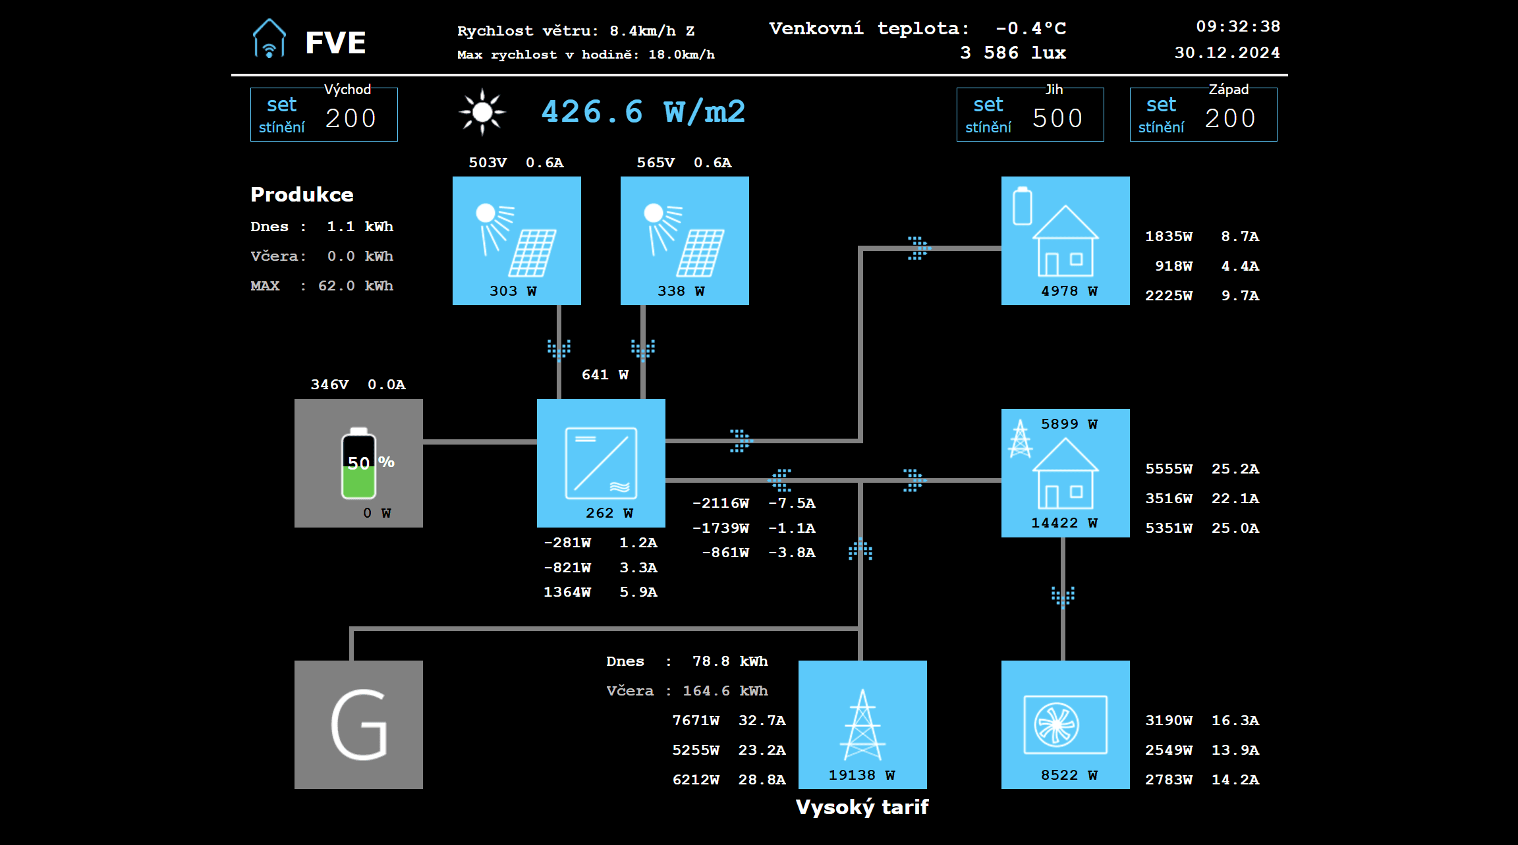The width and height of the screenshot is (1518, 845).
Task: Select the inverter tile showing 262 W
Action: 601,463
